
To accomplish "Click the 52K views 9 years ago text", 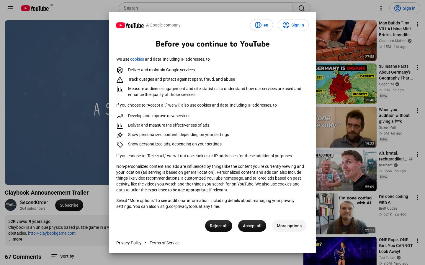I will [x=29, y=221].
